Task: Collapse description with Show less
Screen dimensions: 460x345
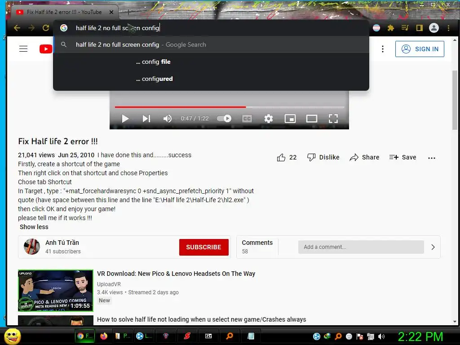Action: tap(34, 227)
